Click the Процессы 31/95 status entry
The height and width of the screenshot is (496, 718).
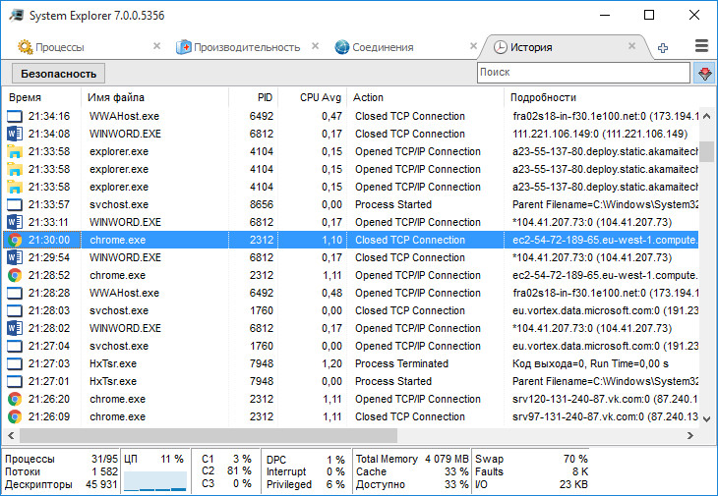[x=61, y=459]
